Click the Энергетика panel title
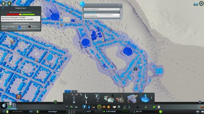Image resolution: width=204 pixels, height=114 pixels. pyautogui.click(x=20, y=8)
